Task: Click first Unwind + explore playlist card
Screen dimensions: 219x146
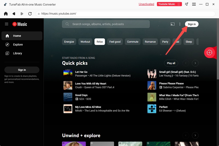Action: tap(74, 144)
